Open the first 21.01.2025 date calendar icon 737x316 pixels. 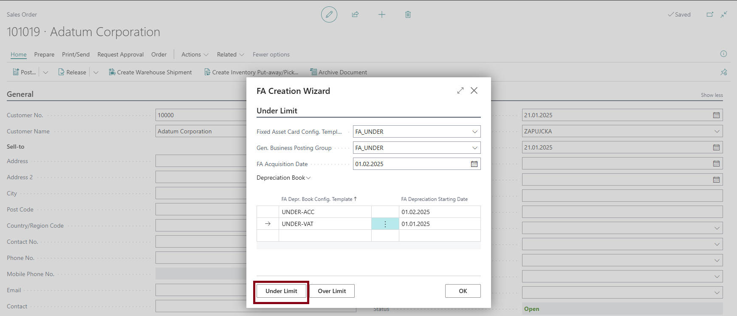point(716,115)
